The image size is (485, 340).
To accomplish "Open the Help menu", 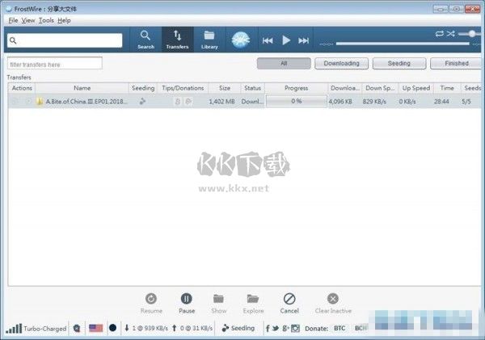I will point(64,20).
